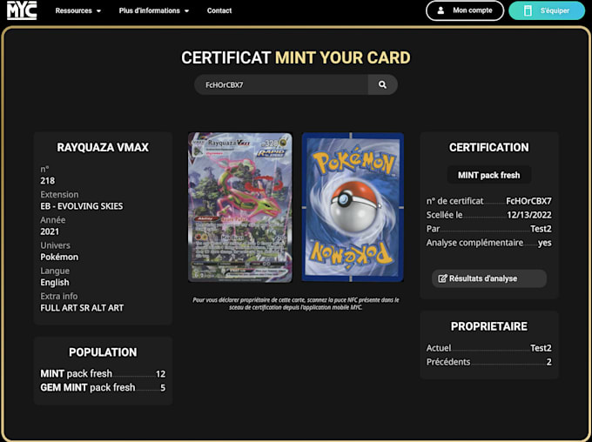The width and height of the screenshot is (592, 442).
Task: Open Résultats d'analyse
Action: (489, 278)
